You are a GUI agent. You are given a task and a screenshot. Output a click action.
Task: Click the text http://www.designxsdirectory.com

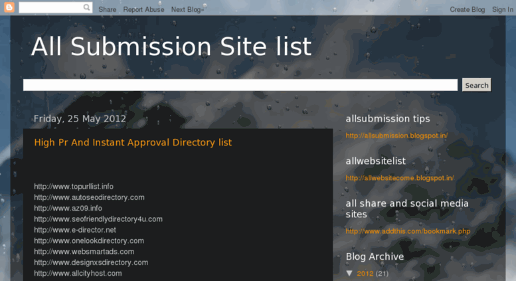[x=91, y=262]
